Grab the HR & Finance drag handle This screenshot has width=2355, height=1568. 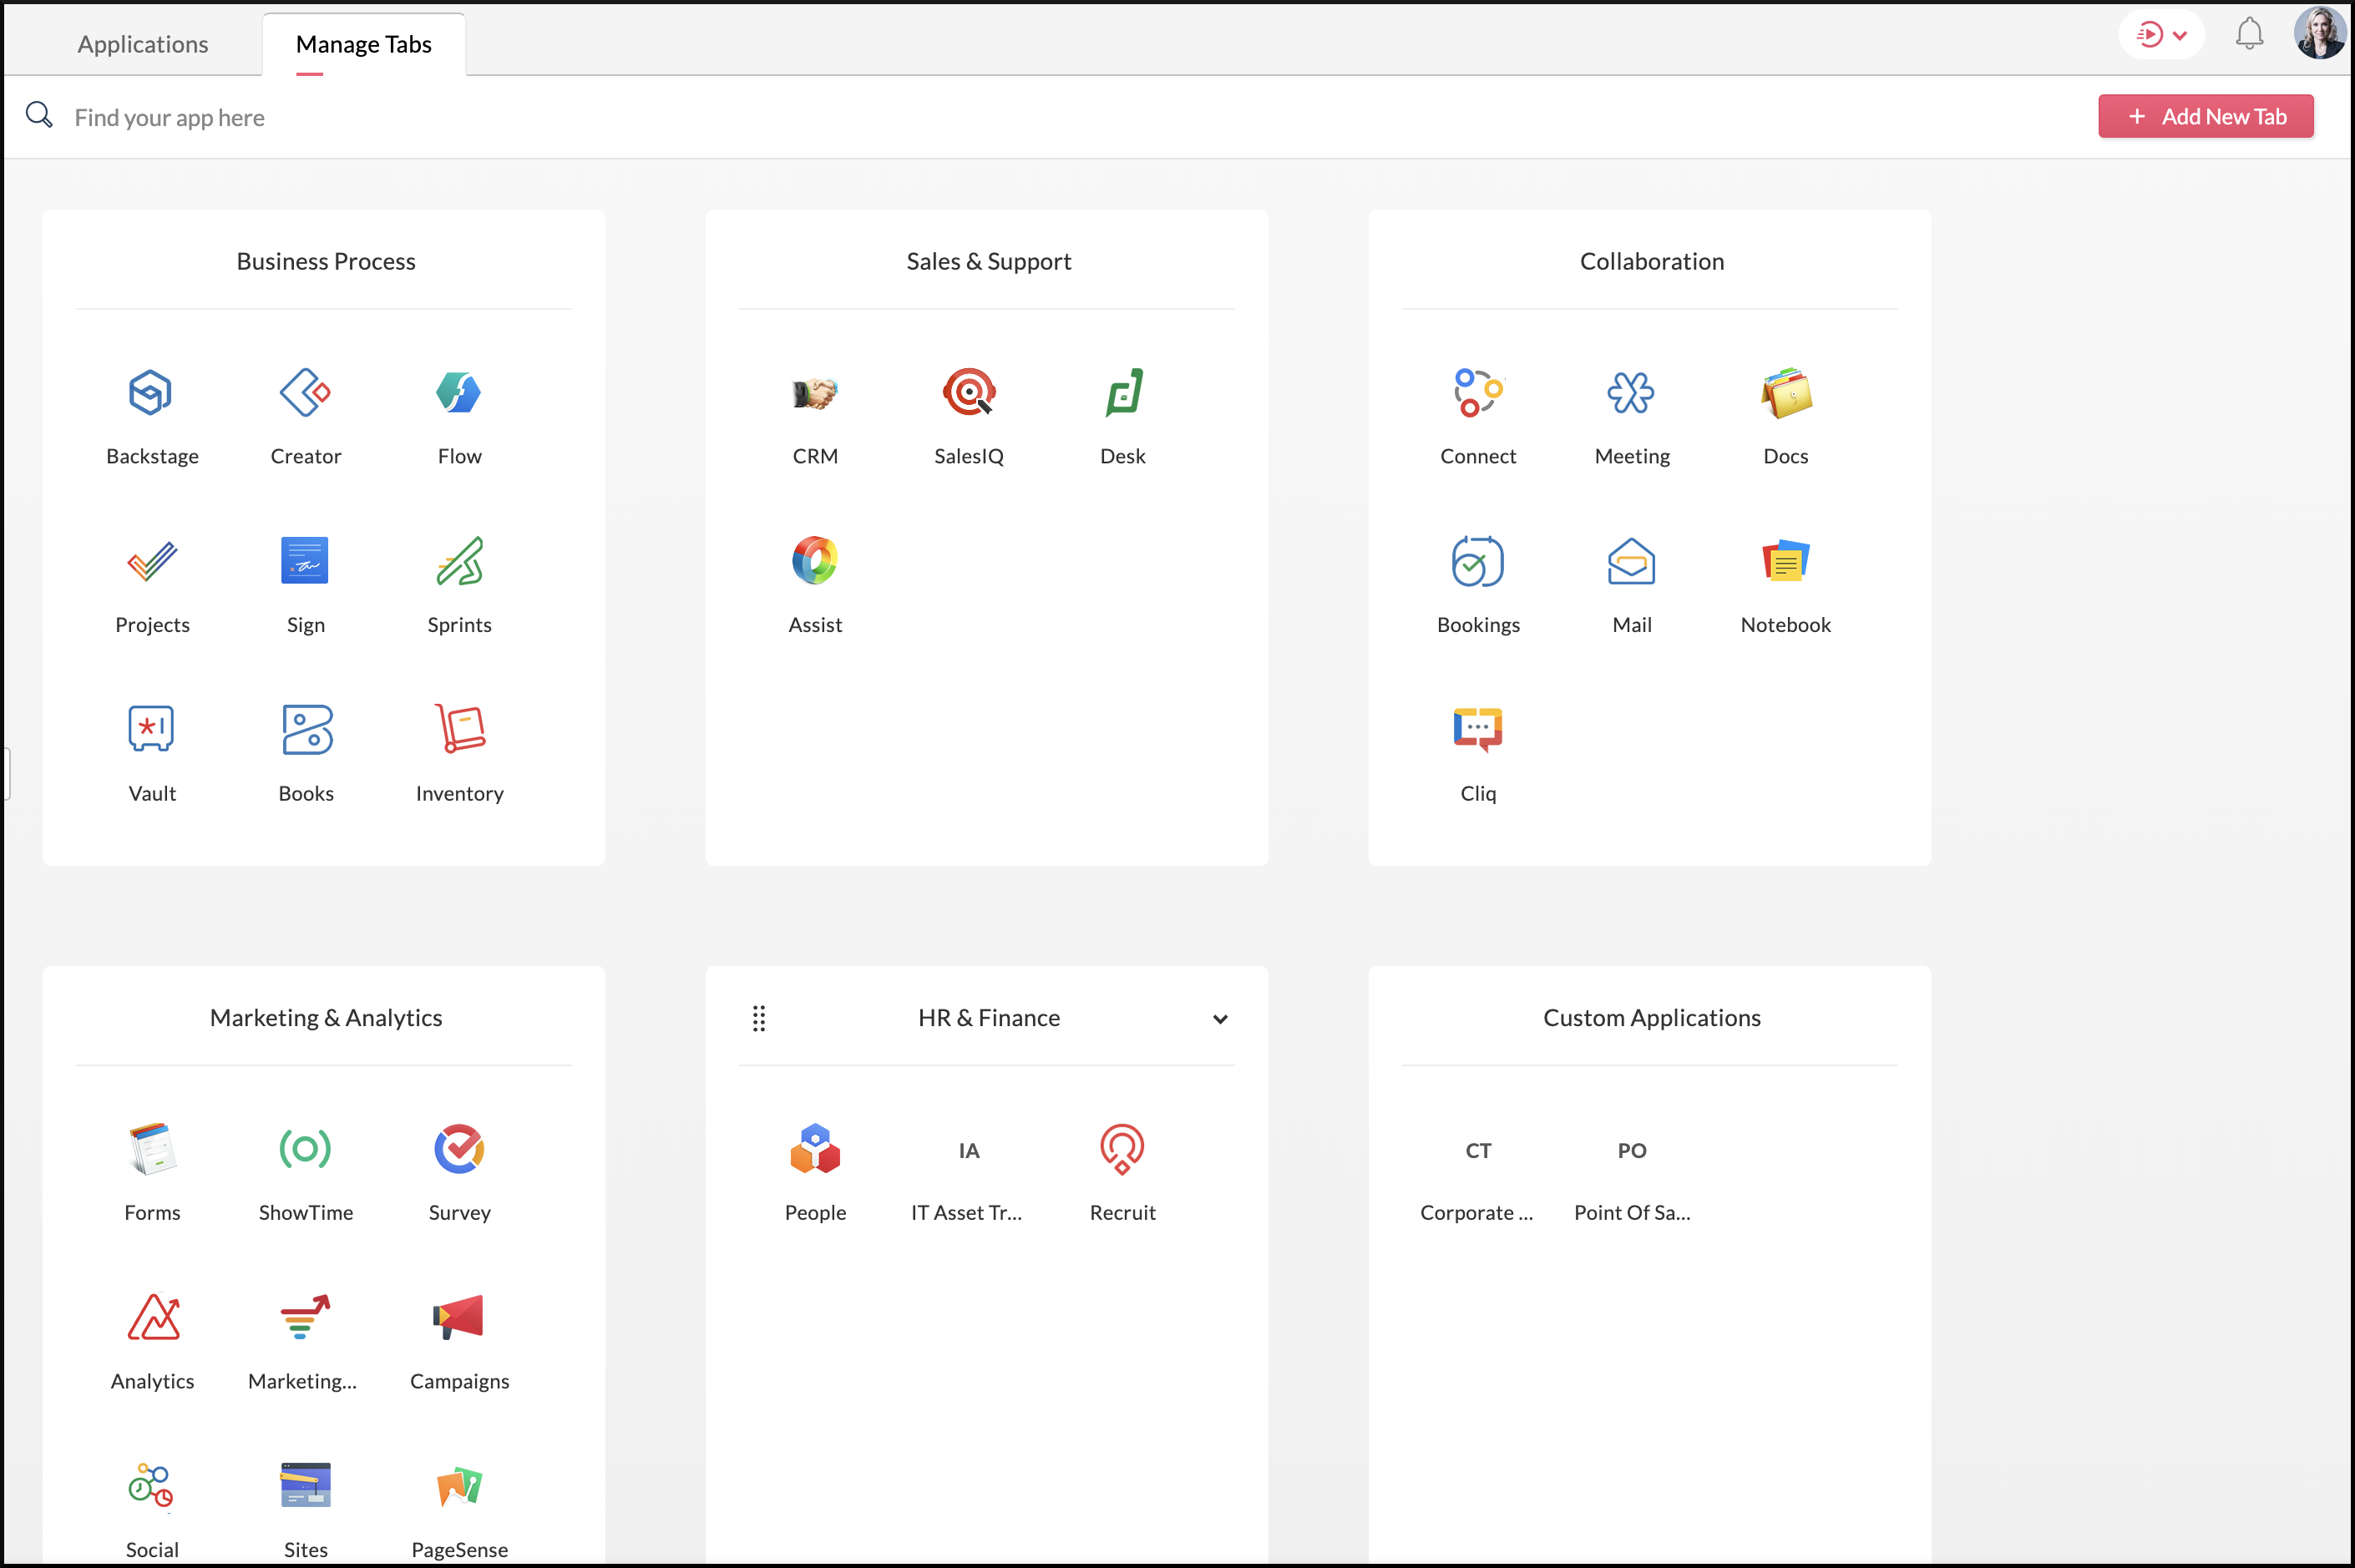tap(759, 1018)
